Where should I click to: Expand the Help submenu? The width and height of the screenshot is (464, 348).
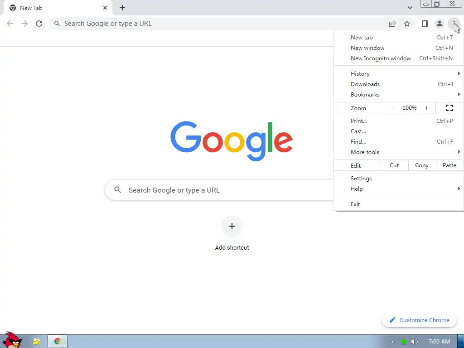tap(399, 189)
